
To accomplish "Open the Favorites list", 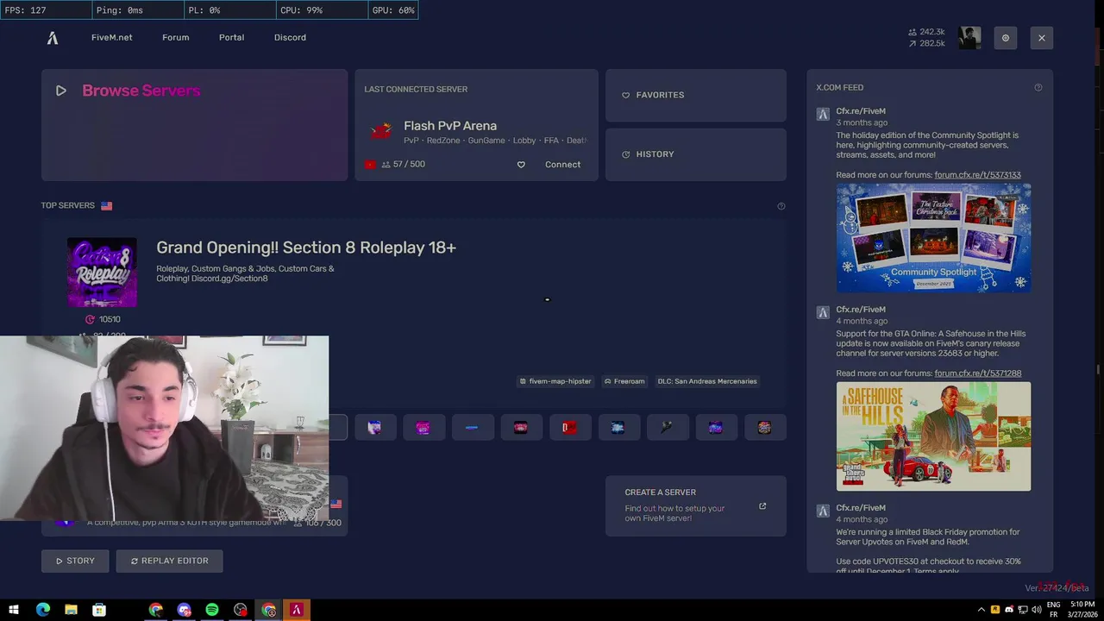I will pos(696,95).
